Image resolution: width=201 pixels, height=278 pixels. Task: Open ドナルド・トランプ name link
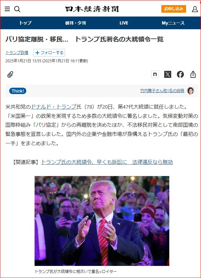pos(54,107)
